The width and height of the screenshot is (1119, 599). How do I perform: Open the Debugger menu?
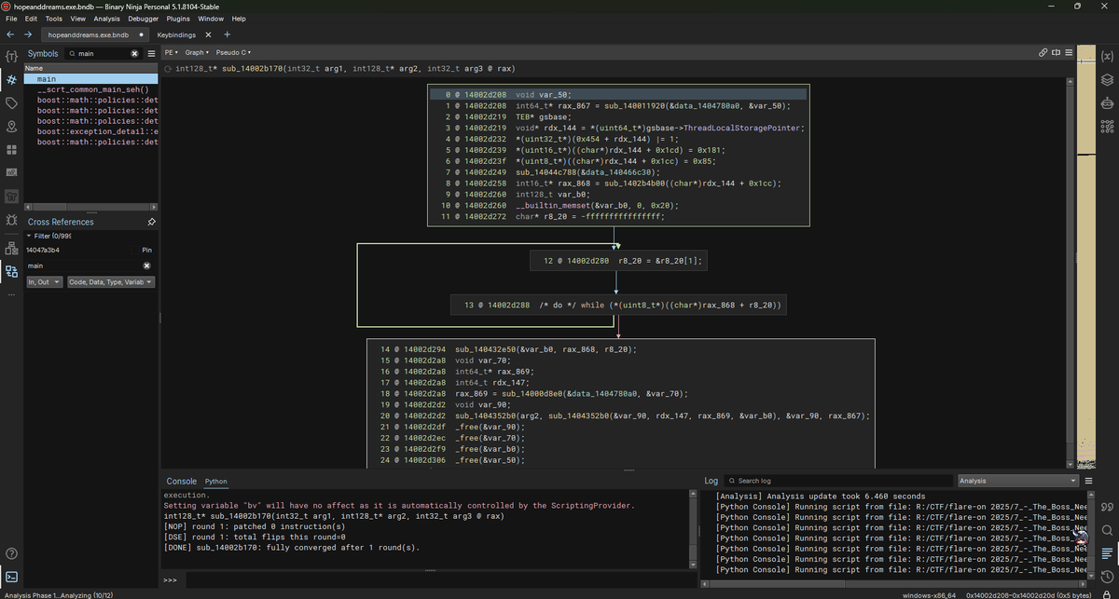tap(144, 19)
